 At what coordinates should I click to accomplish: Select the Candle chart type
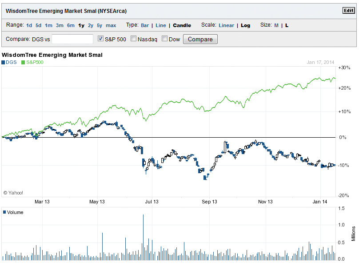click(x=182, y=25)
